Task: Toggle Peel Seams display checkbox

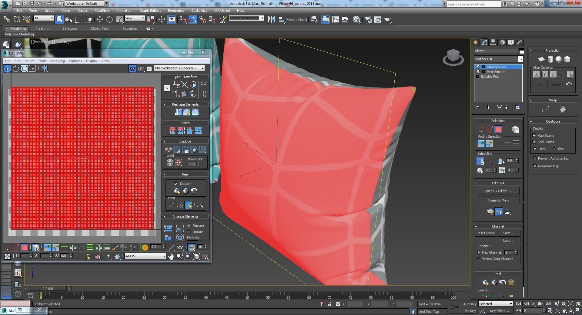Action: pos(534,142)
